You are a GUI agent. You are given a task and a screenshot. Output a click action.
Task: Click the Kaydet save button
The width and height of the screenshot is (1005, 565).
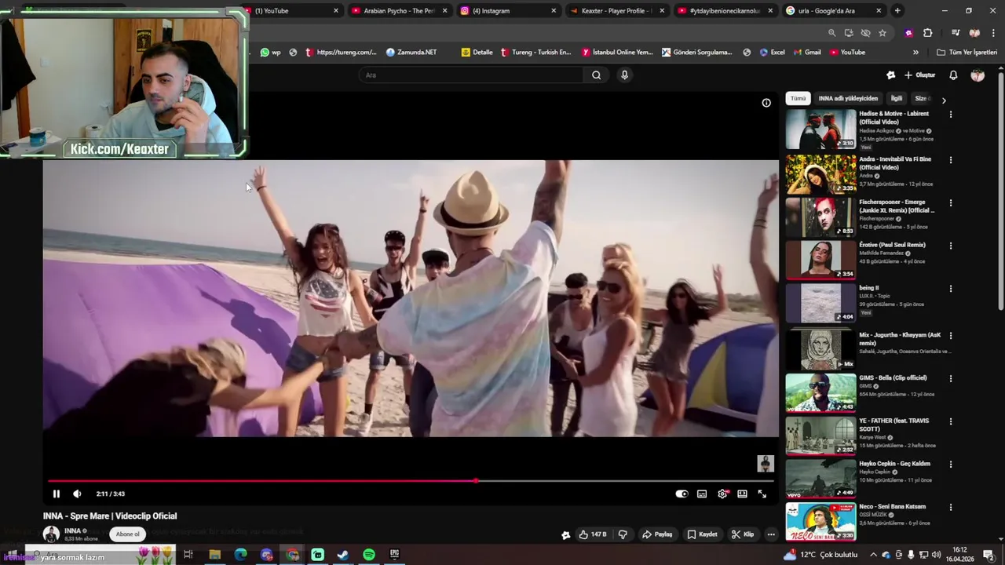click(x=703, y=534)
